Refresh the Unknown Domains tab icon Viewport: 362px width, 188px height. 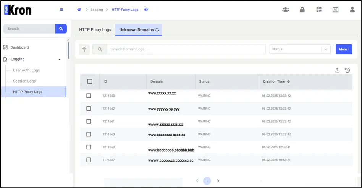tap(157, 29)
